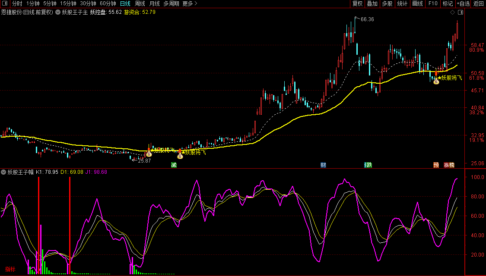Click the window restore icon above price axis
The height and width of the screenshot is (276, 486).
point(460,12)
